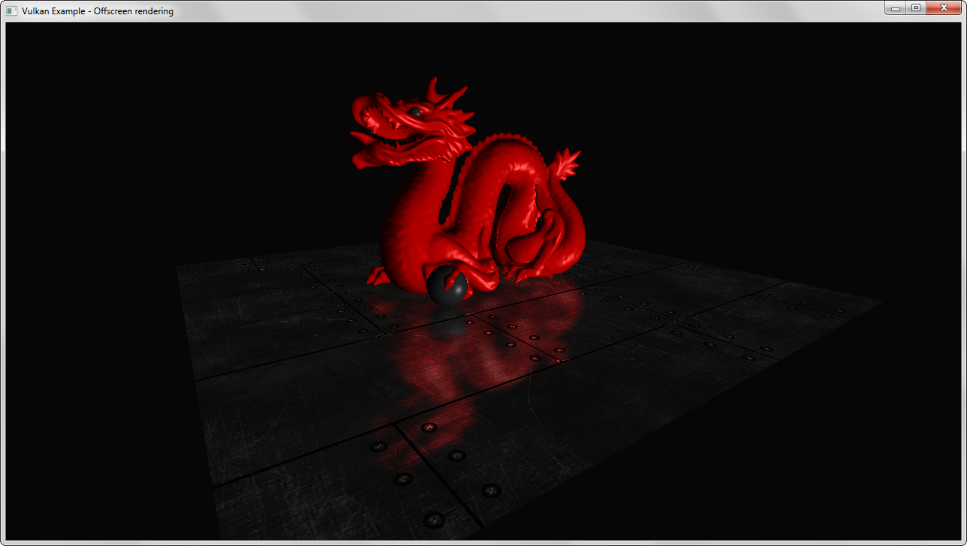Click the red dragon's dark eye

point(414,112)
